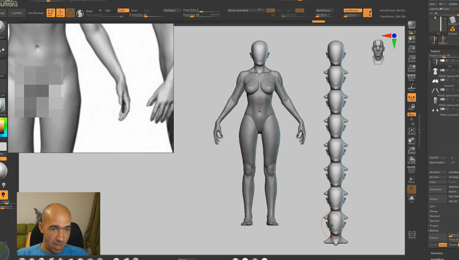Image resolution: width=459 pixels, height=260 pixels.
Task: Toggle visibility of the Extract1 subtool
Action: click(x=442, y=80)
